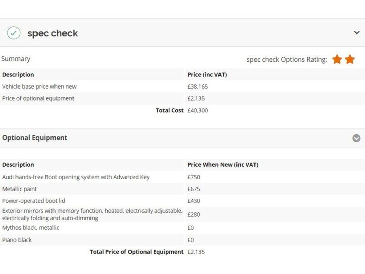Click the spec check heading
Screen dimensions: 365x274
click(x=52, y=33)
